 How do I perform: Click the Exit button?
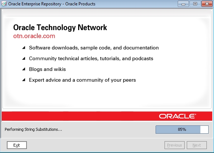click(x=17, y=145)
